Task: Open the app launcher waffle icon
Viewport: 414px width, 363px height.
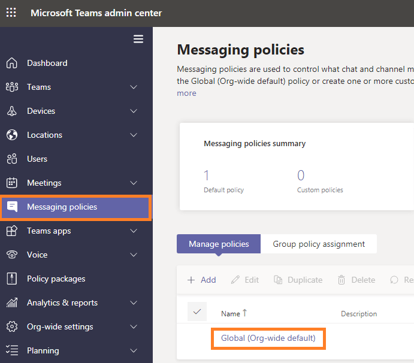Action: [x=11, y=13]
